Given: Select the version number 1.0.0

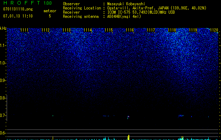Looking at the screenshot, I should tap(47, 3).
